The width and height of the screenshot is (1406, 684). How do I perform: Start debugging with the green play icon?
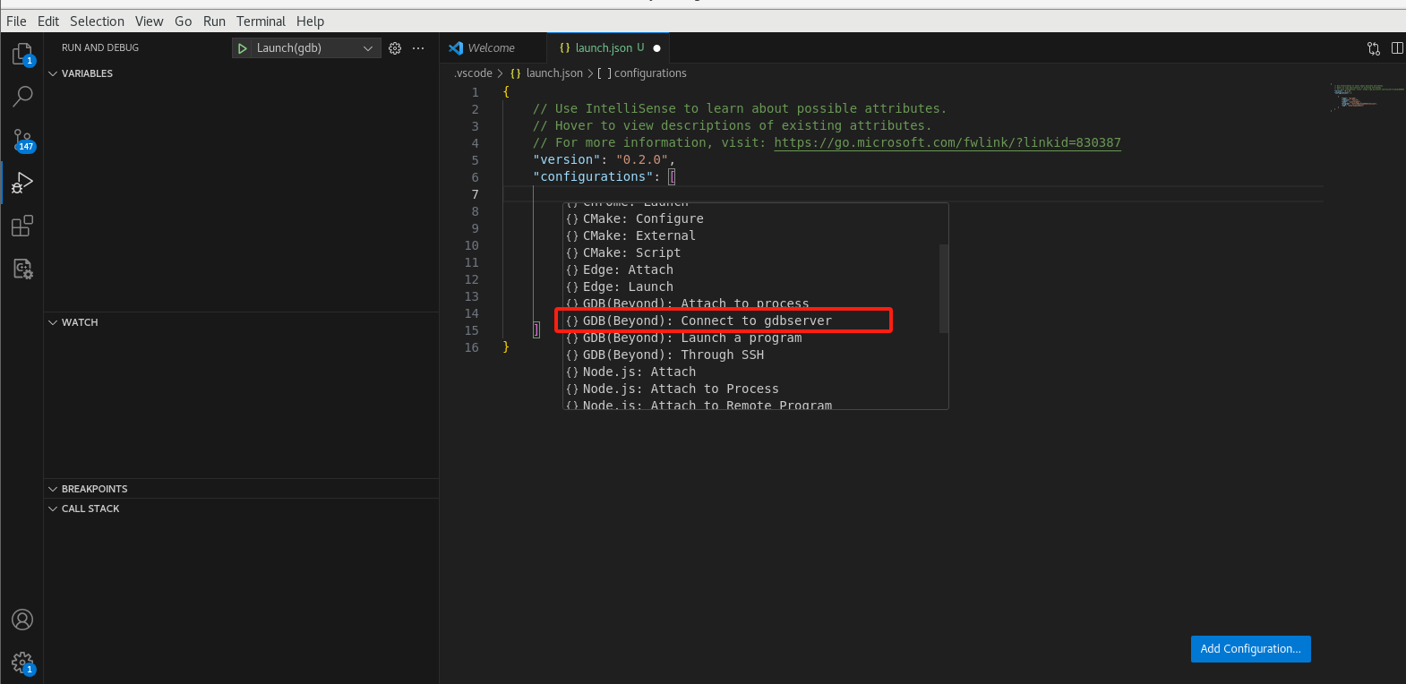pyautogui.click(x=242, y=48)
